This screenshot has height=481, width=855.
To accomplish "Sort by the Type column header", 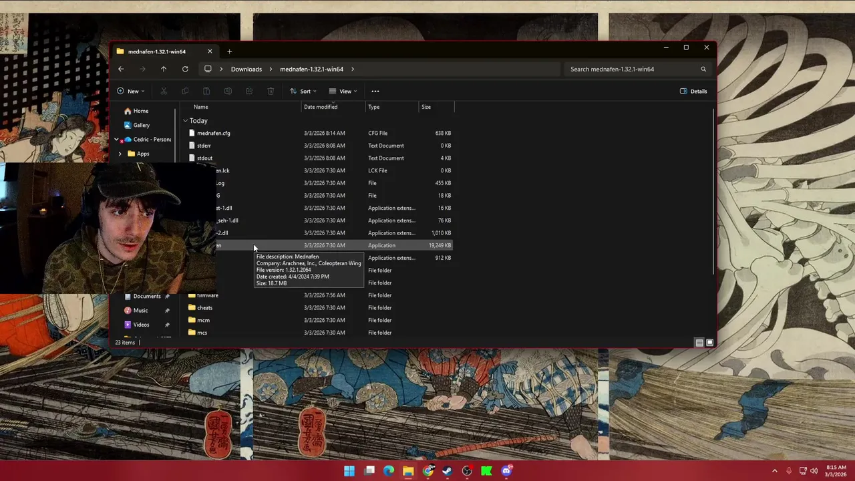I will (x=392, y=107).
